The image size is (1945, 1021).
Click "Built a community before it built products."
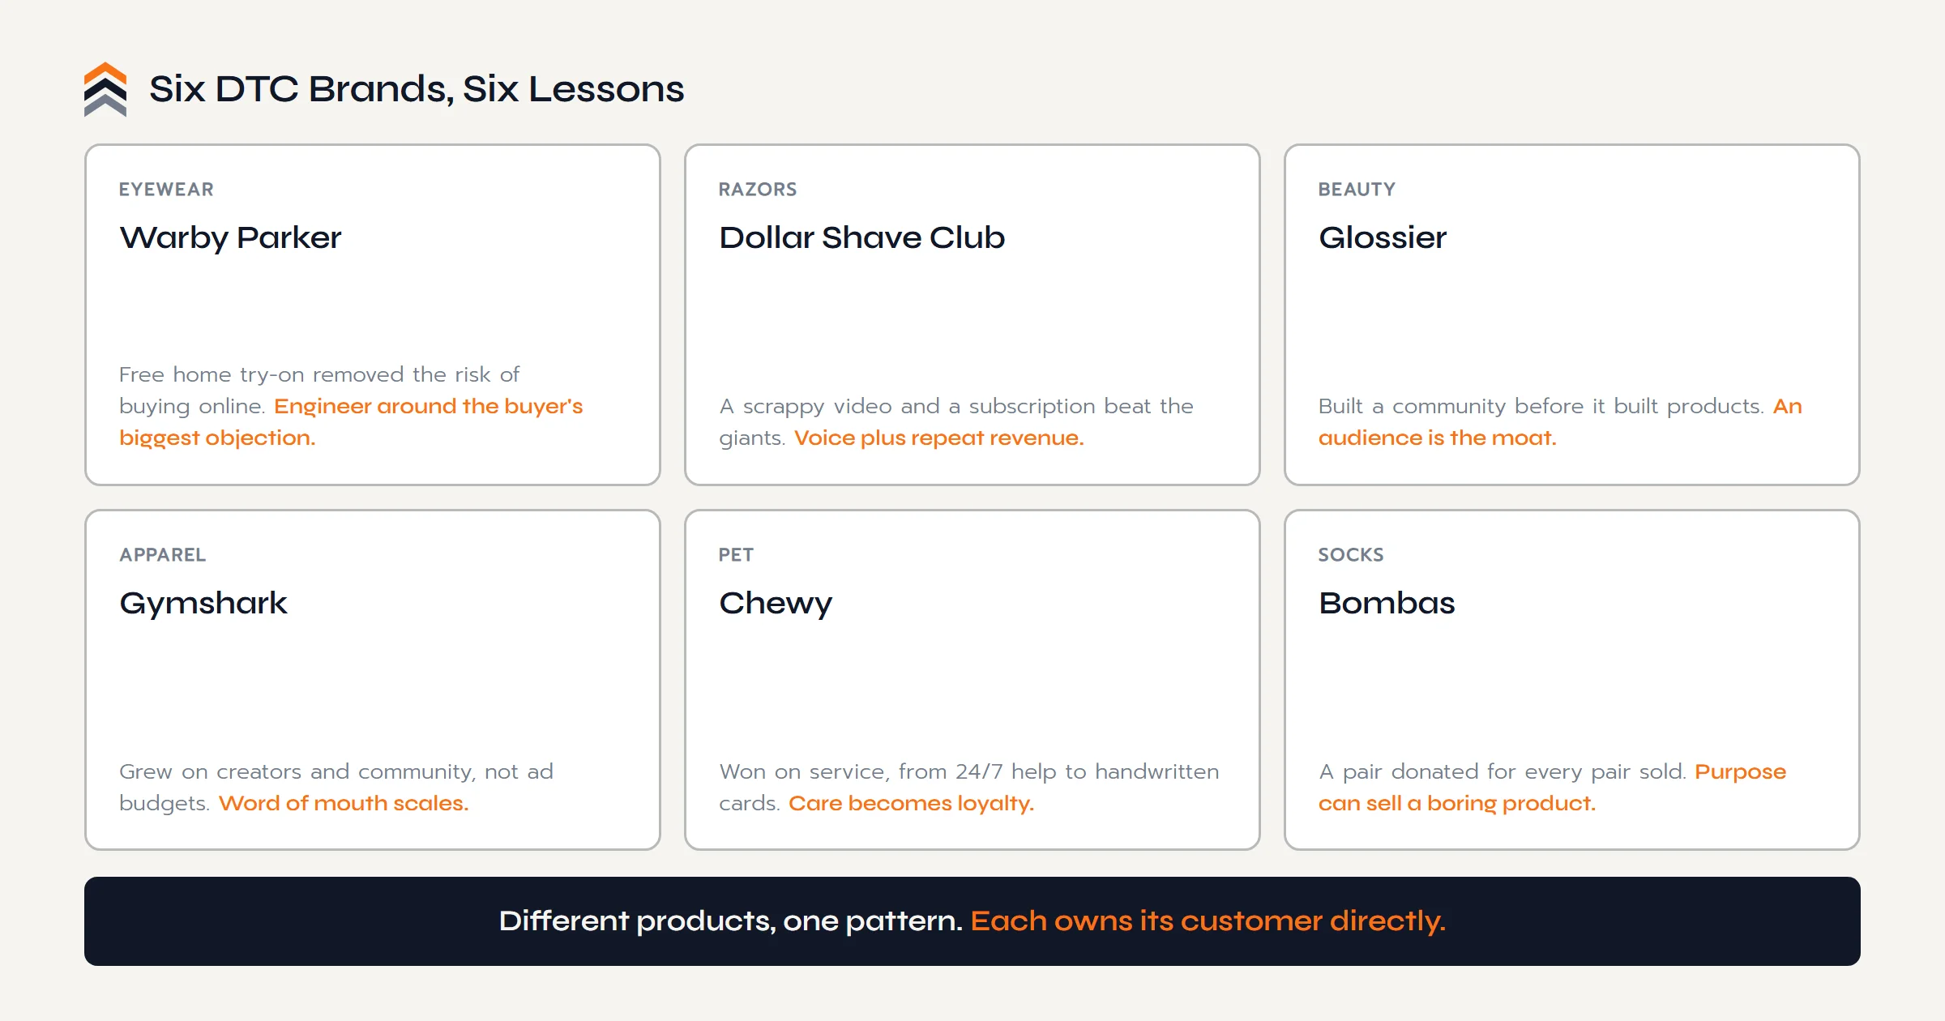pyautogui.click(x=1541, y=406)
